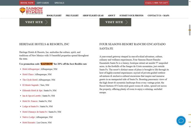The height and width of the screenshot is (128, 191).
Task: Click the scrollbar down arrow
Action: (x=190, y=127)
